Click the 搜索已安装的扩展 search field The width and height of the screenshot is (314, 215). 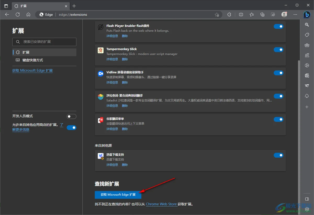click(x=44, y=42)
